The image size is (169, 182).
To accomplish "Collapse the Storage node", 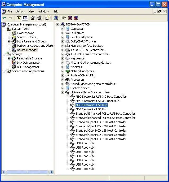I will click(4, 54).
